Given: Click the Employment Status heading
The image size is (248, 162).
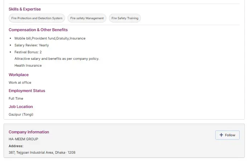Looking at the screenshot, I should point(27,91).
